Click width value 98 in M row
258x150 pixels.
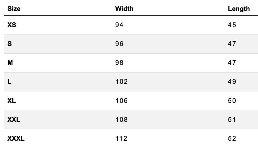pyautogui.click(x=119, y=63)
